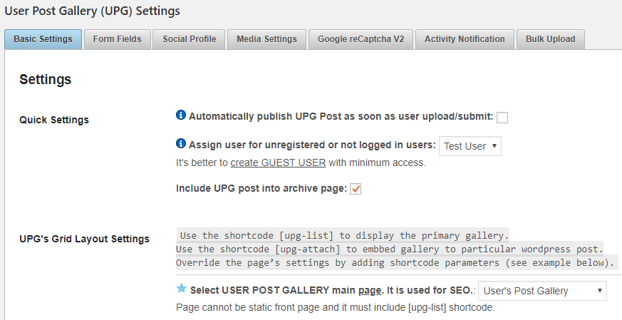Go to the Media Settings tab
This screenshot has width=622, height=320.
coord(267,39)
